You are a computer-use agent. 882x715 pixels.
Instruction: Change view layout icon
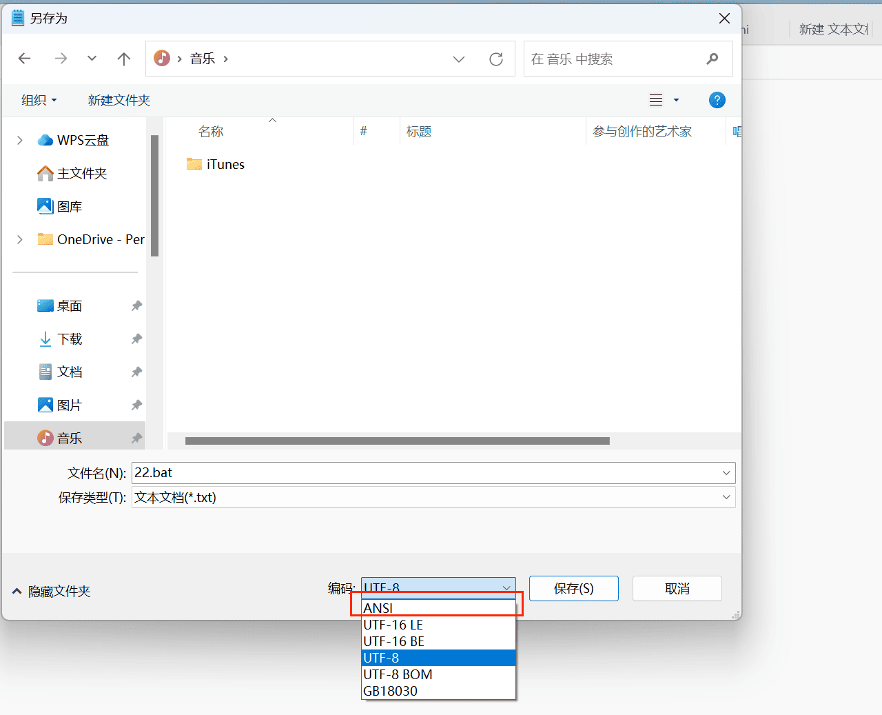pos(656,100)
